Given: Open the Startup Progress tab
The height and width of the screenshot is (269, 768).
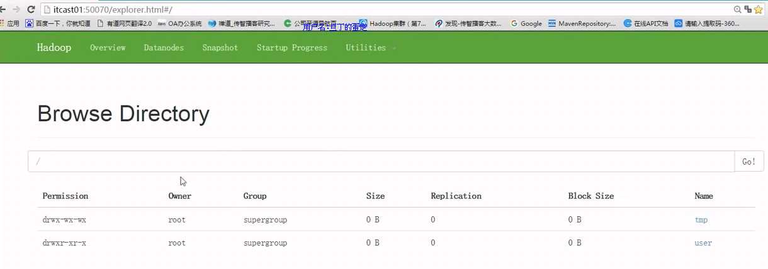Looking at the screenshot, I should point(292,48).
